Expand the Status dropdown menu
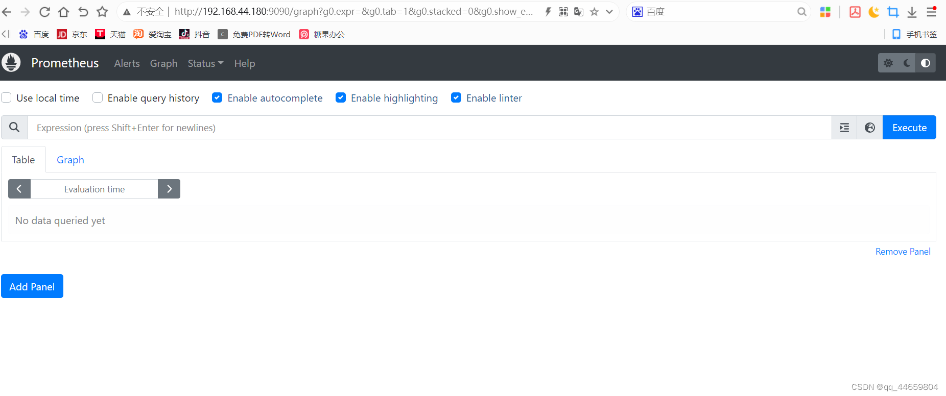Screen dimensions: 946x396 point(205,63)
